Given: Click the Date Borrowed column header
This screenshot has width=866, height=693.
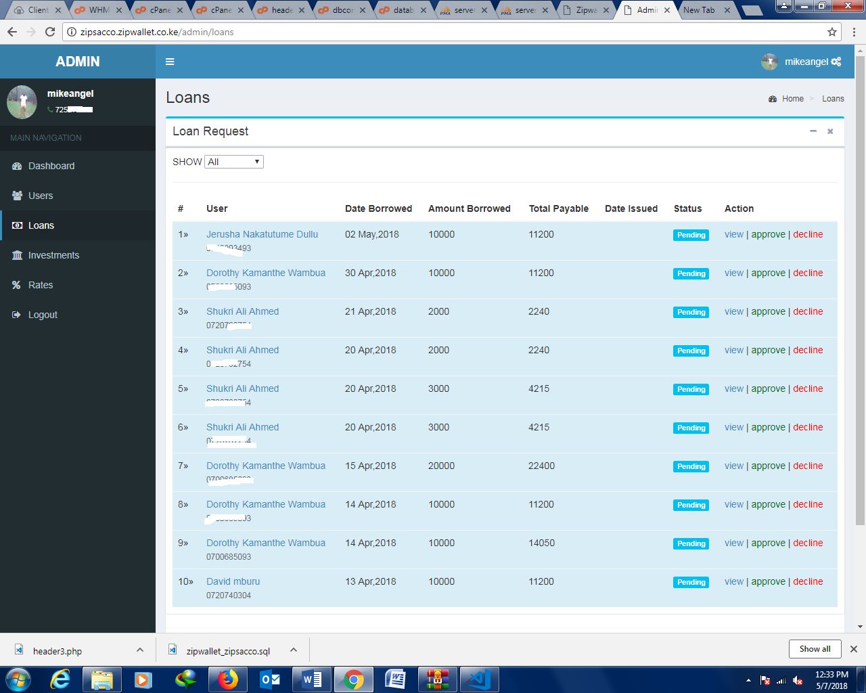Looking at the screenshot, I should (x=378, y=208).
